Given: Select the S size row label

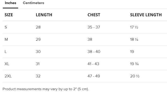Looking at the screenshot, I should [6, 27].
